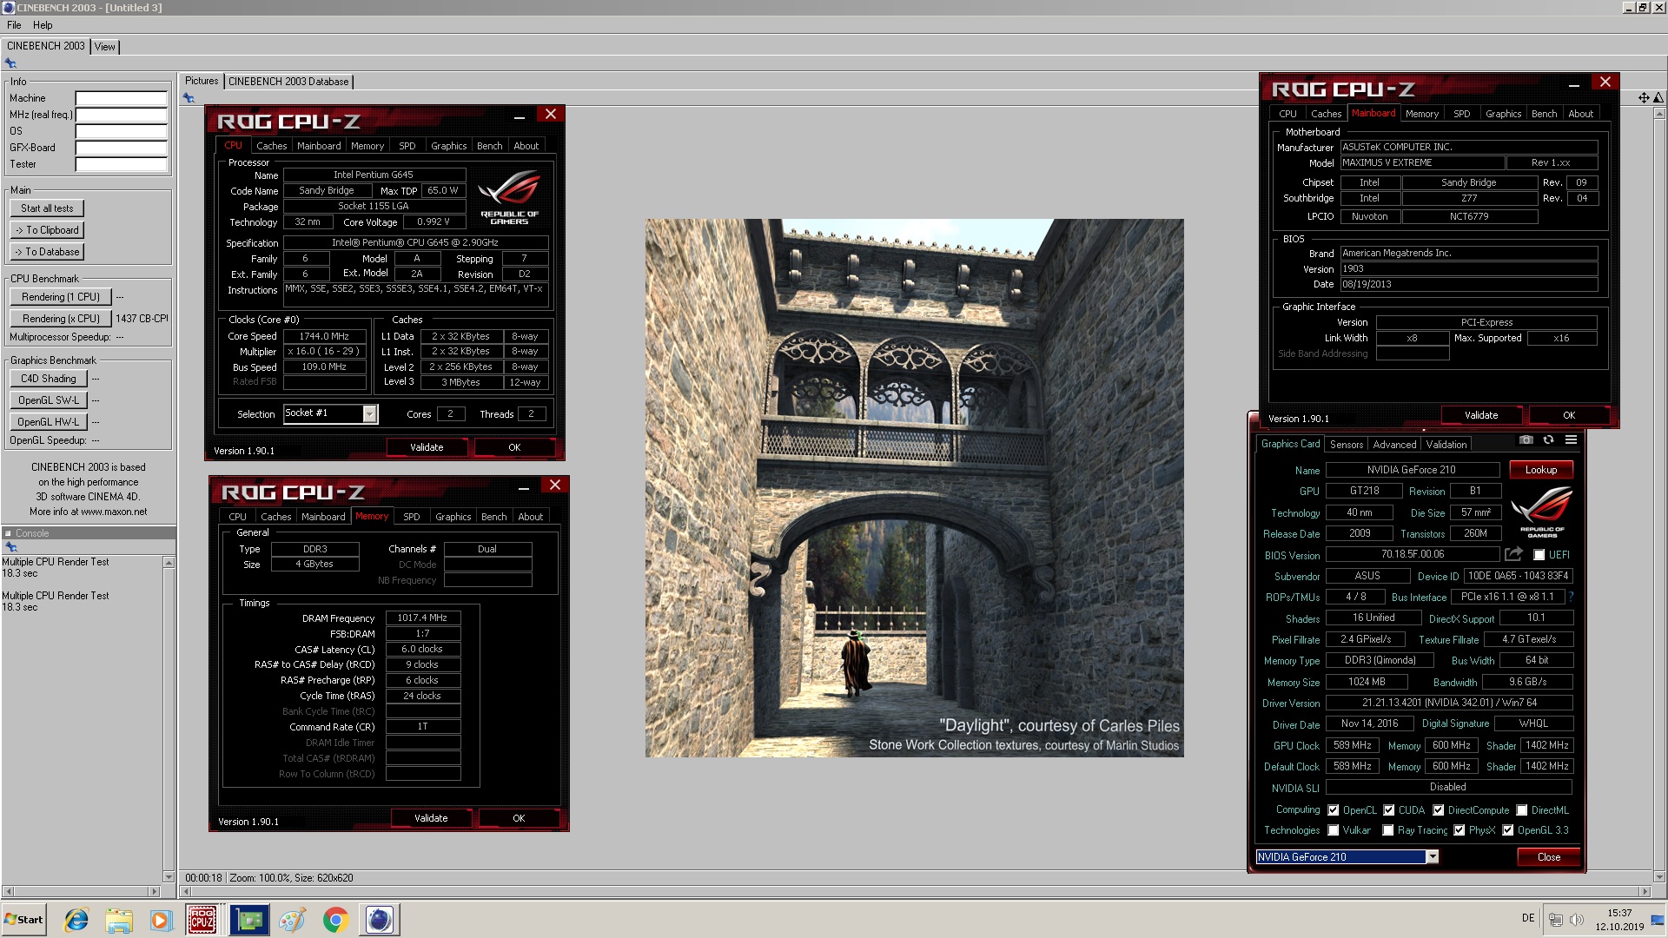Open Internet Explorer from the taskbar

pos(76,920)
